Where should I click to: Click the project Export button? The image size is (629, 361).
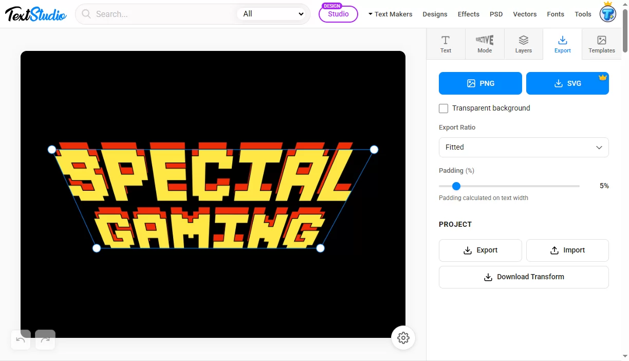pyautogui.click(x=480, y=250)
